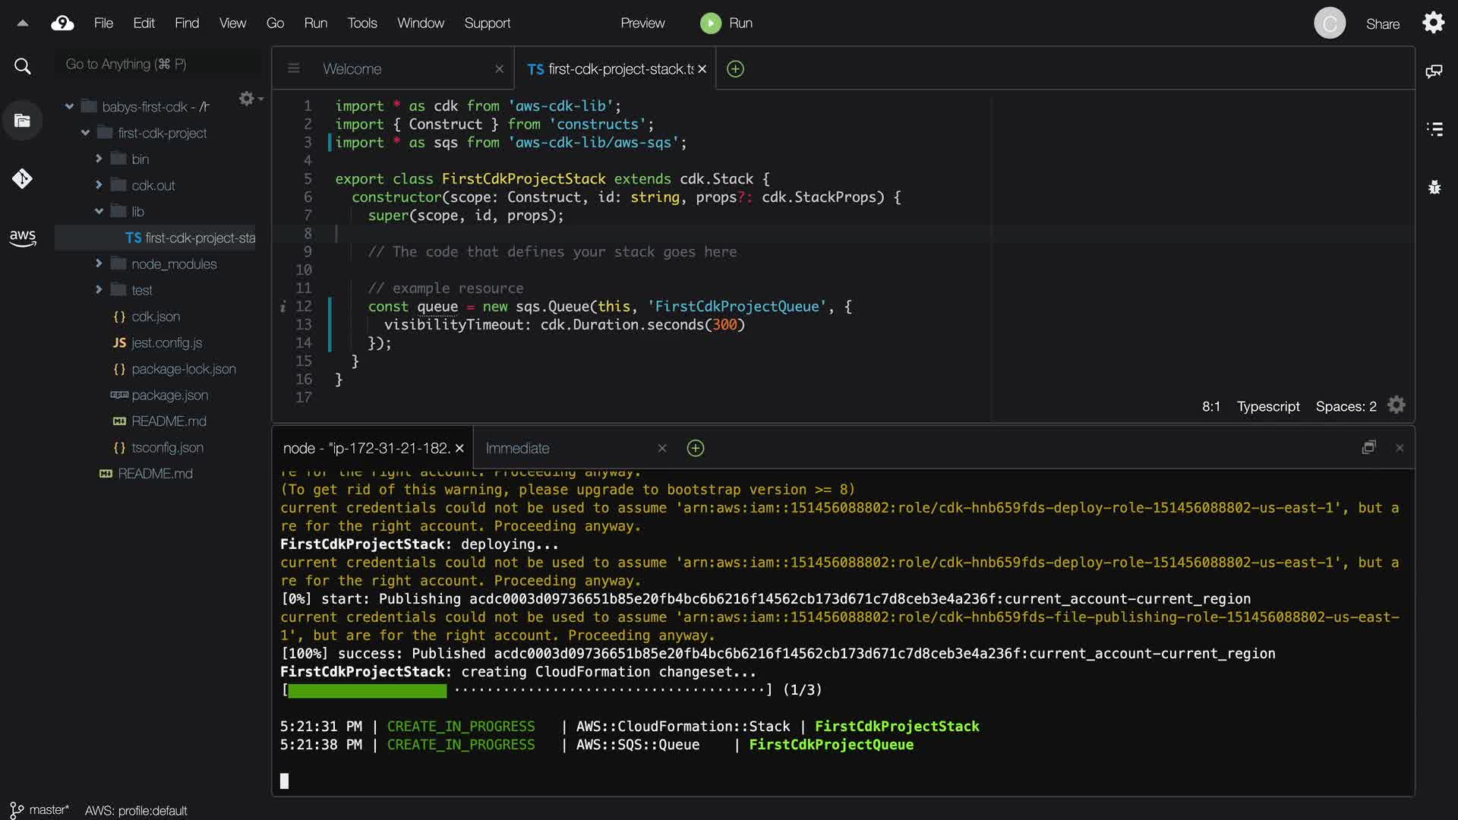Open the Spaces: 2 indentation setting
The height and width of the screenshot is (820, 1458).
click(x=1346, y=407)
